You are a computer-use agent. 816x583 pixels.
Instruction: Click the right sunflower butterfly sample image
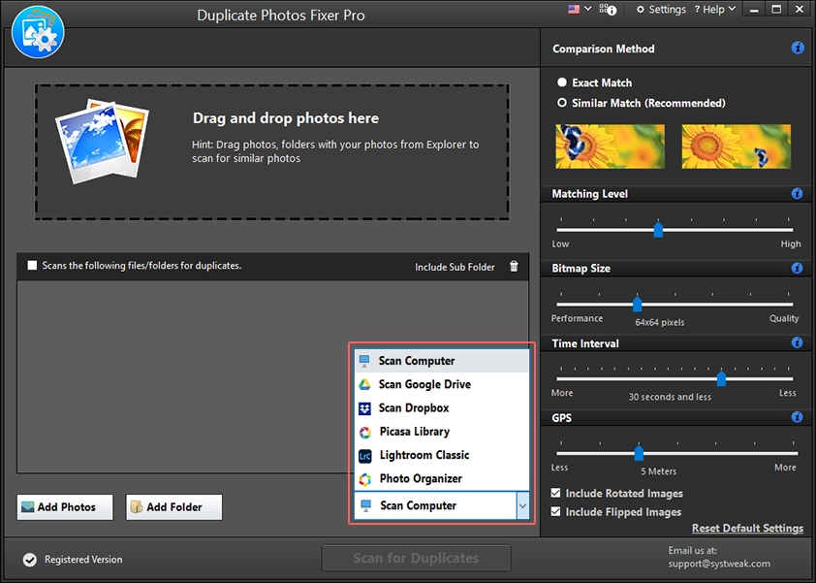[x=736, y=146]
